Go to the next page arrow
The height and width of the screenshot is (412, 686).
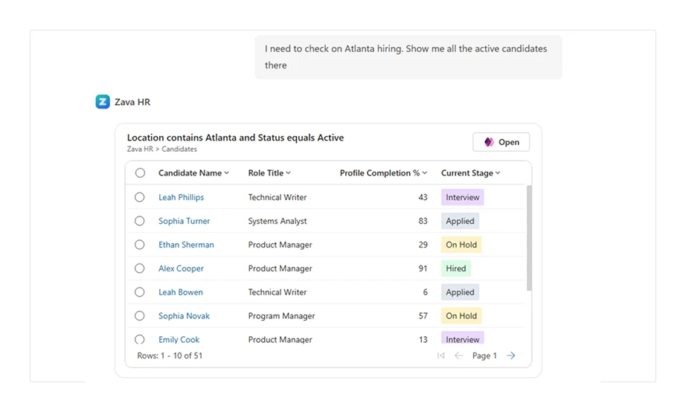pyautogui.click(x=511, y=355)
